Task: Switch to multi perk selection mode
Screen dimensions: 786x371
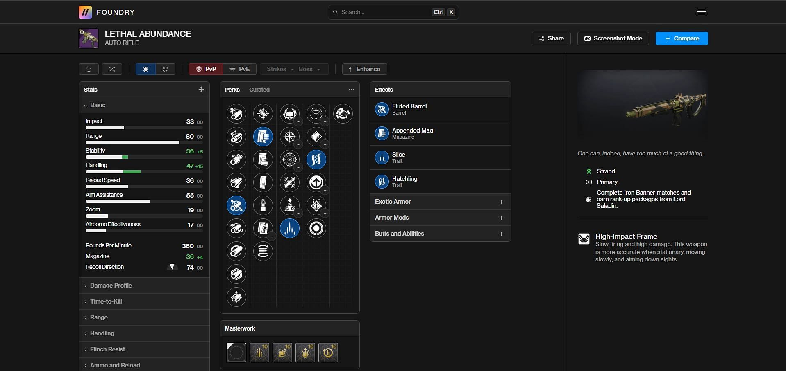Action: (x=165, y=69)
